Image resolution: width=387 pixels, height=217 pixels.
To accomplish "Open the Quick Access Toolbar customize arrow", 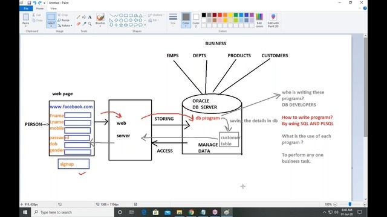I will pos(44,3).
